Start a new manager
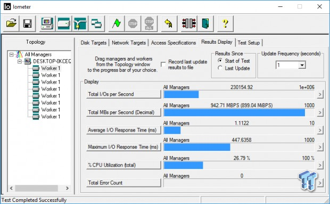The image size is (330, 204). click(x=47, y=23)
